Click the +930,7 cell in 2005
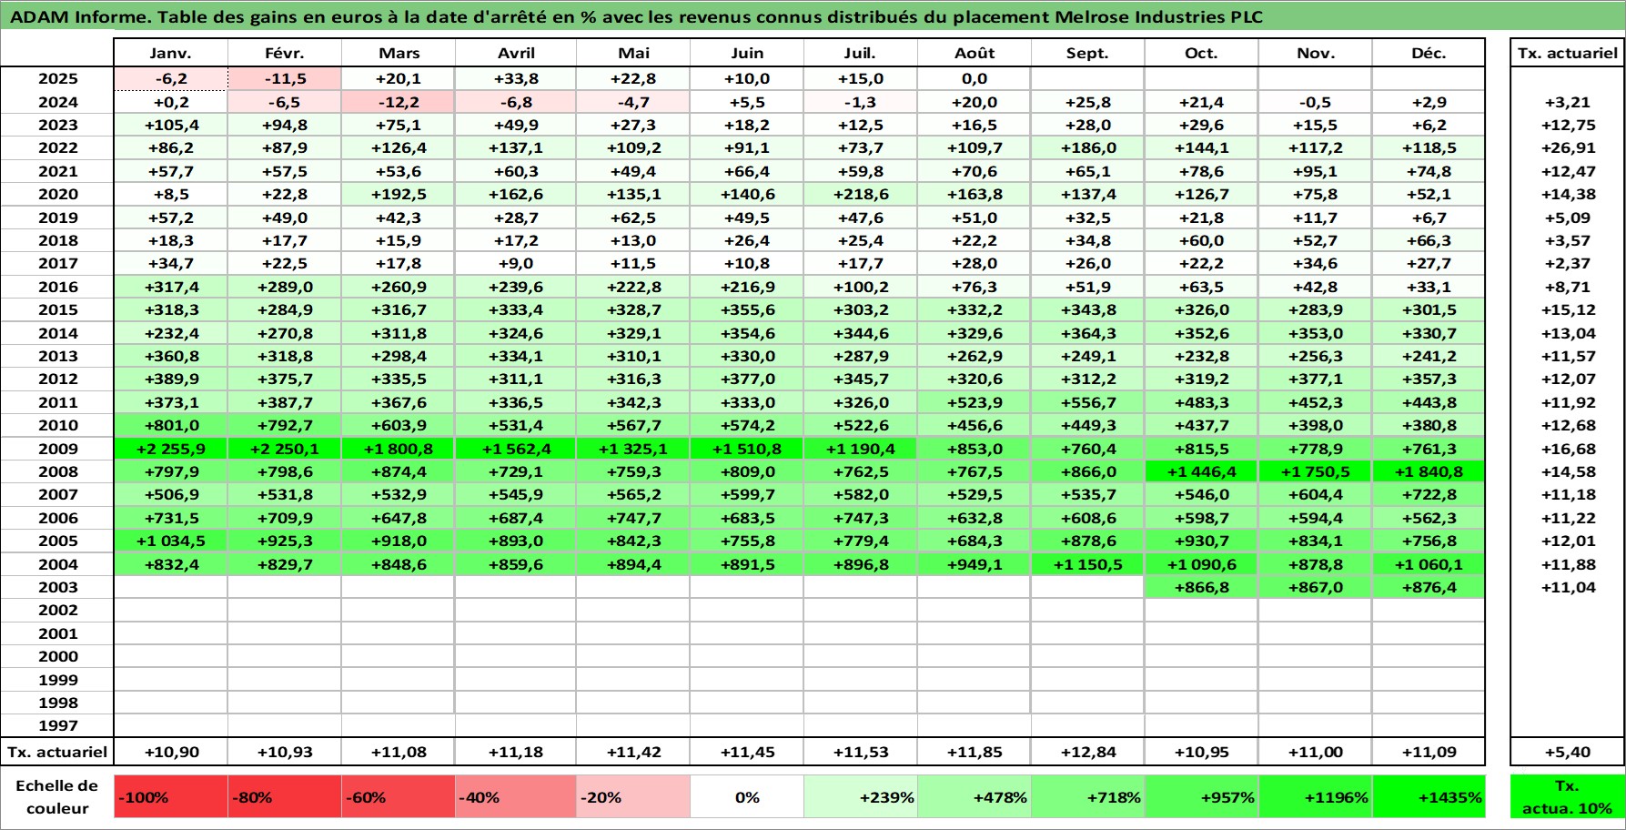Viewport: 1626px width, 830px height. [x=1202, y=541]
